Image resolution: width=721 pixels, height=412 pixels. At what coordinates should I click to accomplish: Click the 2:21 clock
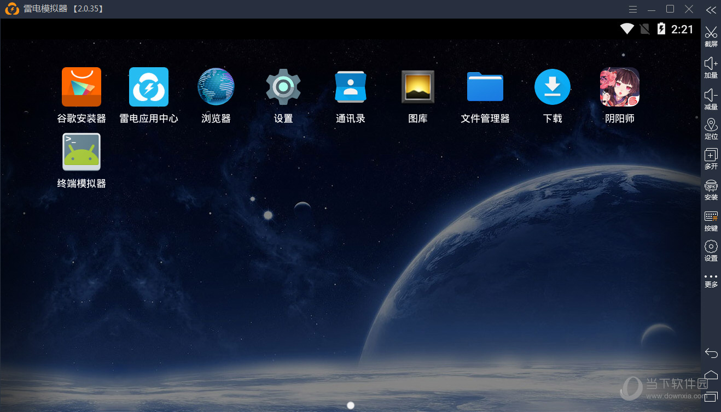(682, 30)
